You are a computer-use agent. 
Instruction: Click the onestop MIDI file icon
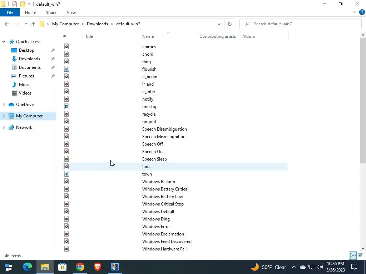click(66, 107)
